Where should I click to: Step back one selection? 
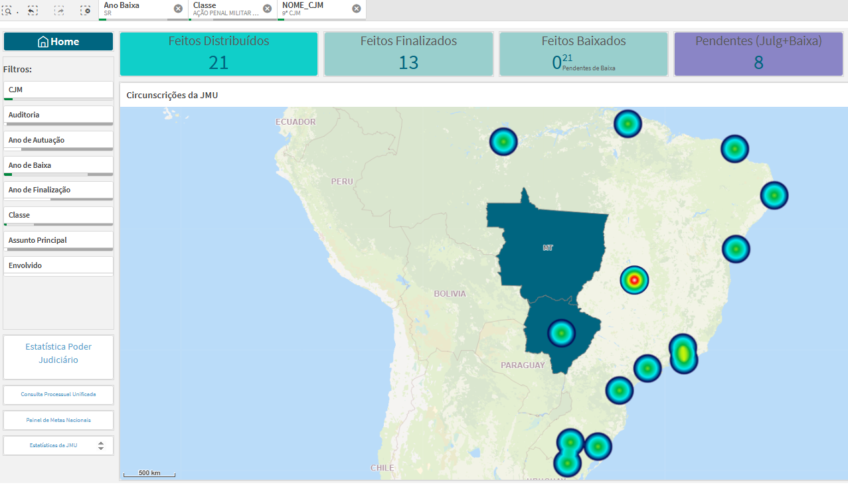pos(33,10)
